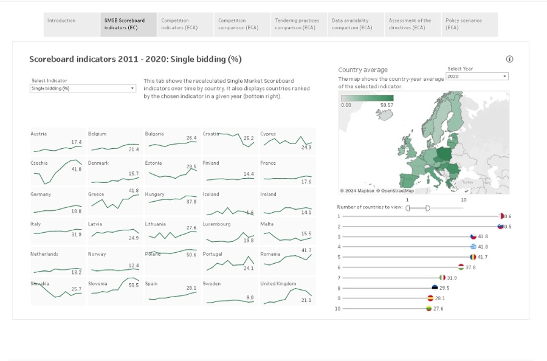Click the Romanian flag at rank 5
Screen dimensions: 547x361
[473, 257]
